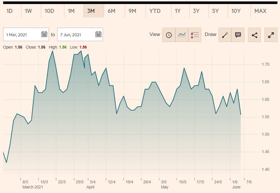The image size is (280, 193).
Task: Expand chart to fullscreen
Action: click(271, 35)
